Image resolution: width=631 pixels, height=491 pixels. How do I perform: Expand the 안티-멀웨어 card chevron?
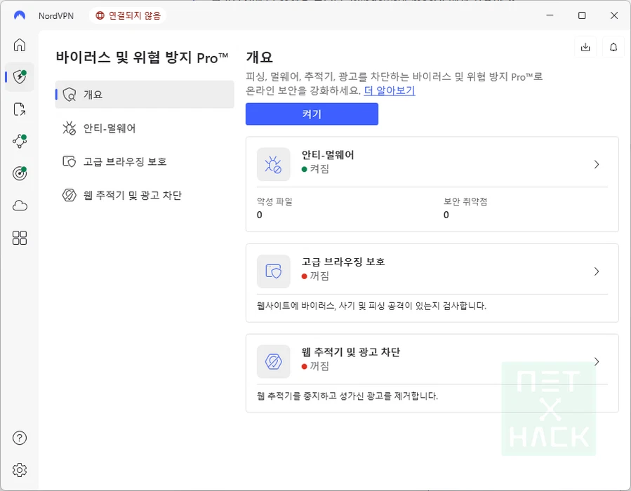pos(596,164)
